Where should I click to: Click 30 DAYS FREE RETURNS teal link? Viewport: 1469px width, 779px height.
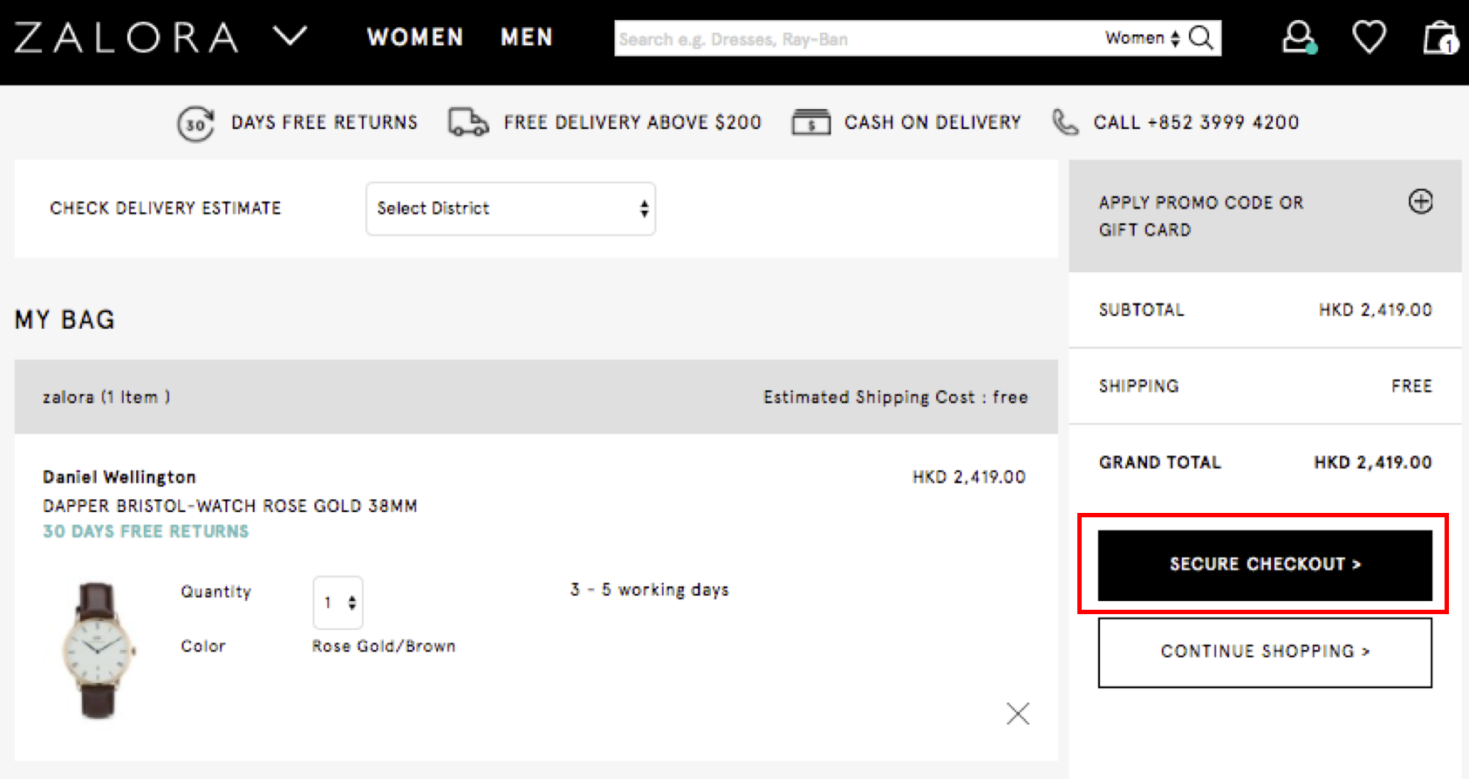(x=146, y=531)
